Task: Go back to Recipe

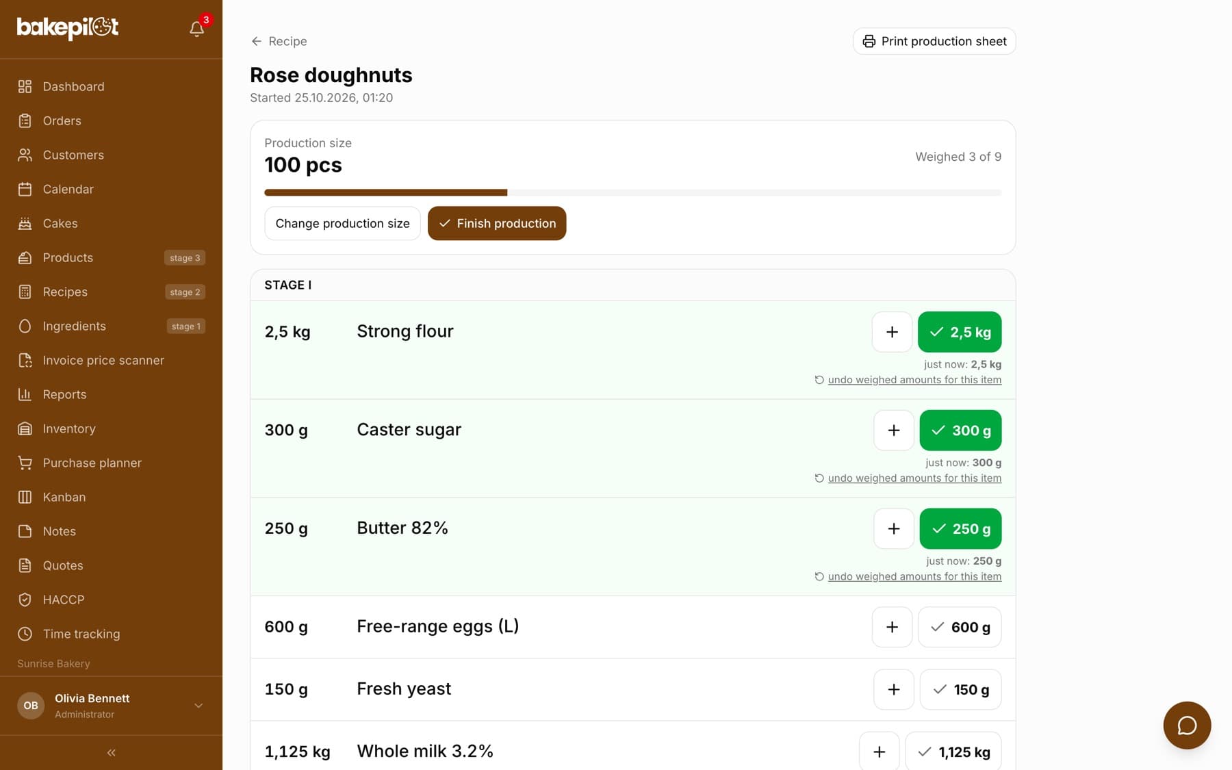Action: (279, 41)
